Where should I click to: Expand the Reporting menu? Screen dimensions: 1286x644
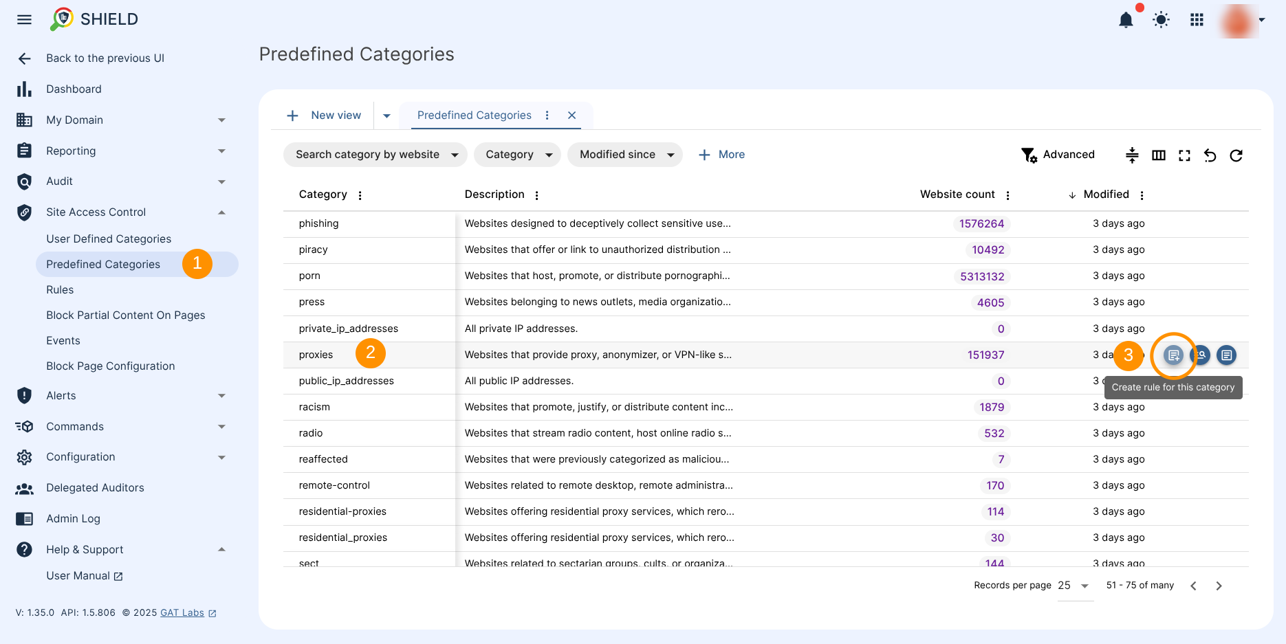[x=221, y=151]
